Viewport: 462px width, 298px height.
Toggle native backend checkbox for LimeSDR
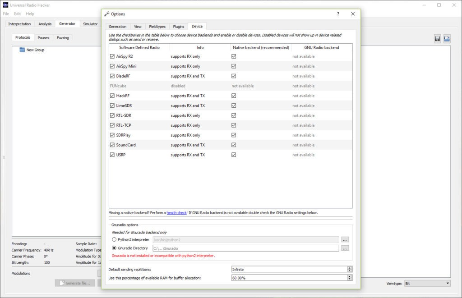[x=234, y=105]
